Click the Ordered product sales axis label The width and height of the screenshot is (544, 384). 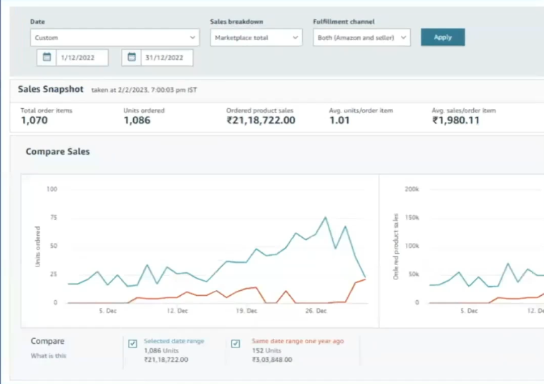(396, 246)
